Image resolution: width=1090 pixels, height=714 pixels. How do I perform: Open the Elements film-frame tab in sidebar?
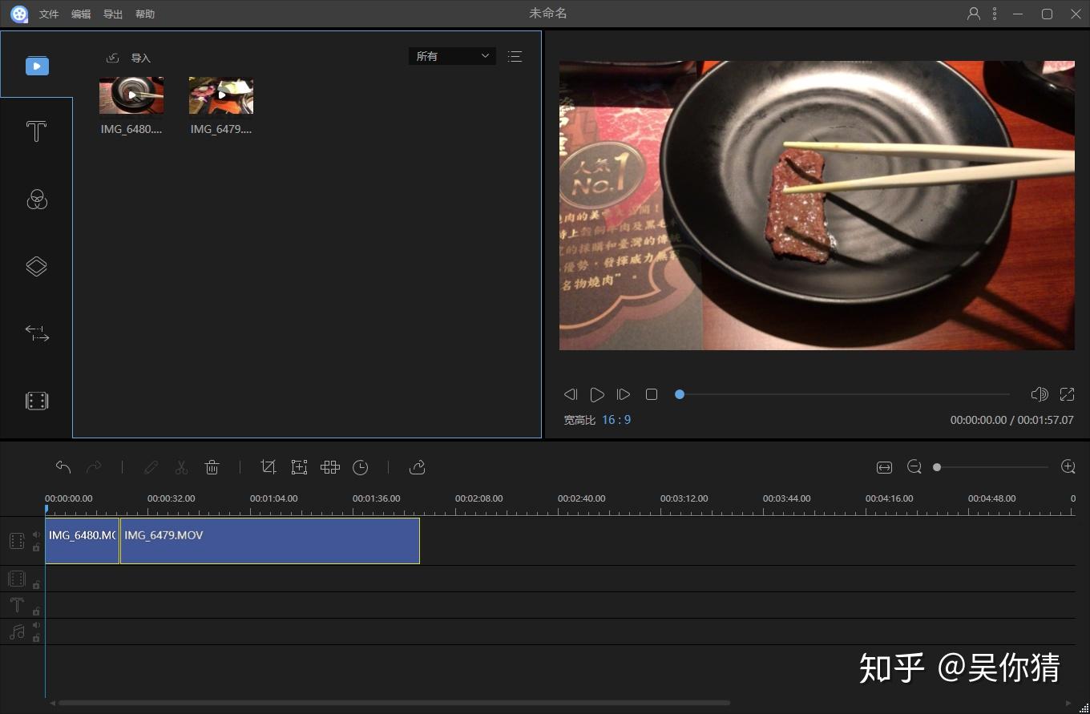point(37,401)
